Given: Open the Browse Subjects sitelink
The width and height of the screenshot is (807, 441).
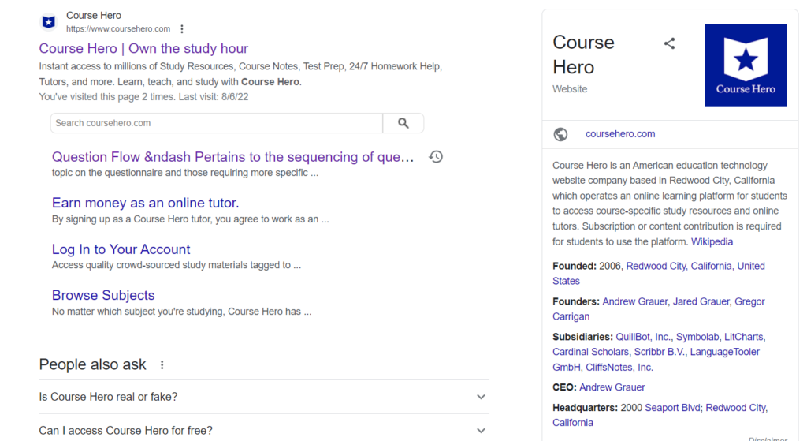Looking at the screenshot, I should [x=103, y=295].
